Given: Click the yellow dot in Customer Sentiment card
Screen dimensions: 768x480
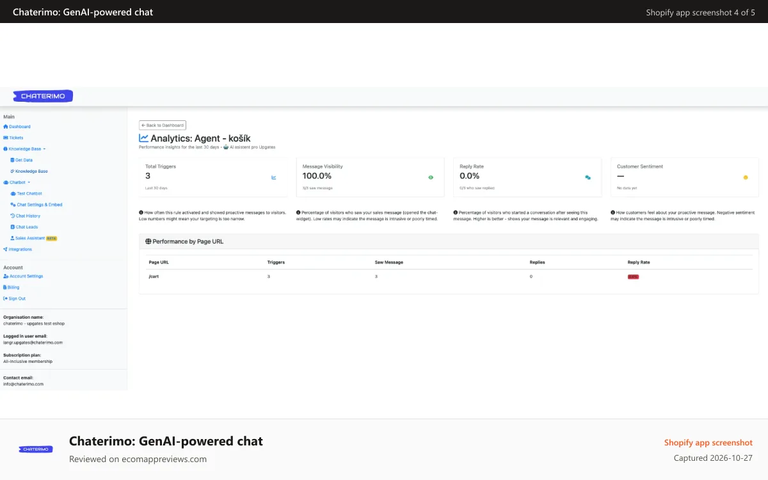Looking at the screenshot, I should (x=746, y=177).
